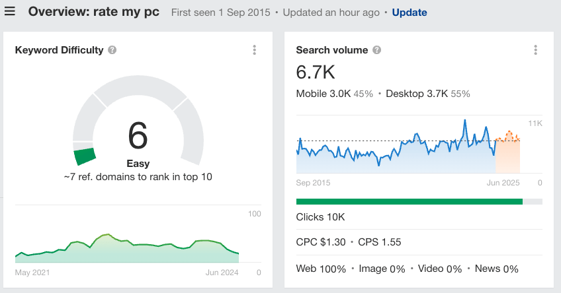The image size is (561, 293).
Task: Click the Keyword Difficulty score 6
Action: (138, 137)
